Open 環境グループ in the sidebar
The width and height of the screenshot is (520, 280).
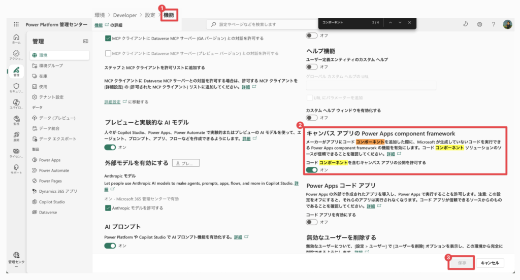pos(51,65)
